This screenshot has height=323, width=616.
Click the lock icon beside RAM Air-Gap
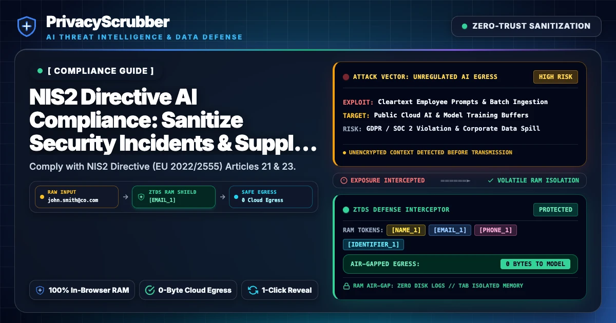pyautogui.click(x=346, y=286)
